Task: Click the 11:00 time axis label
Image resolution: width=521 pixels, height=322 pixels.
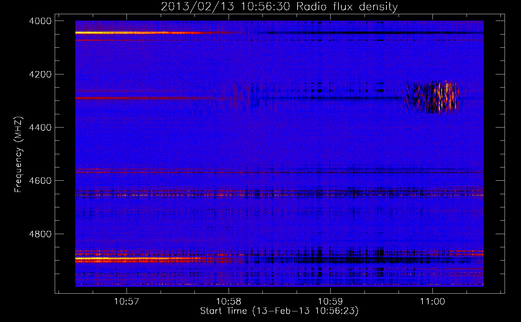Action: [x=432, y=301]
